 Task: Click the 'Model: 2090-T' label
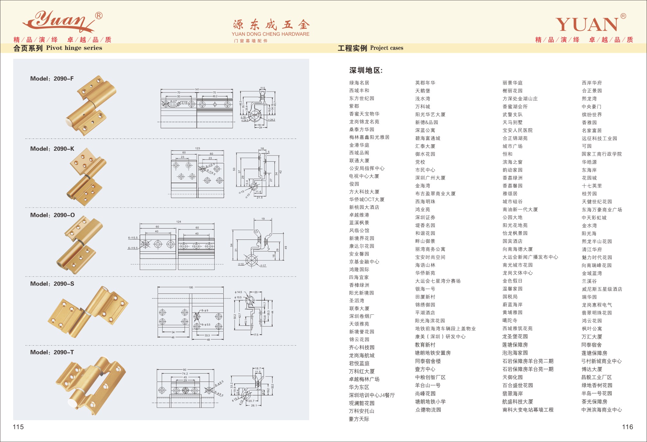(52, 352)
